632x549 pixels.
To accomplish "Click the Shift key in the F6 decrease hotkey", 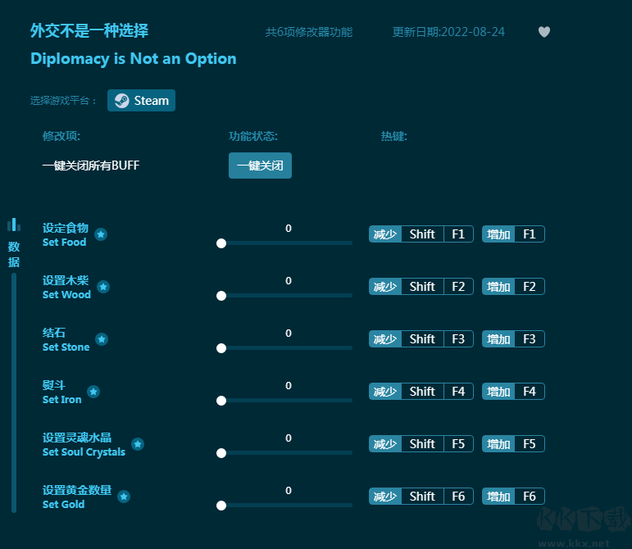I will 422,497.
